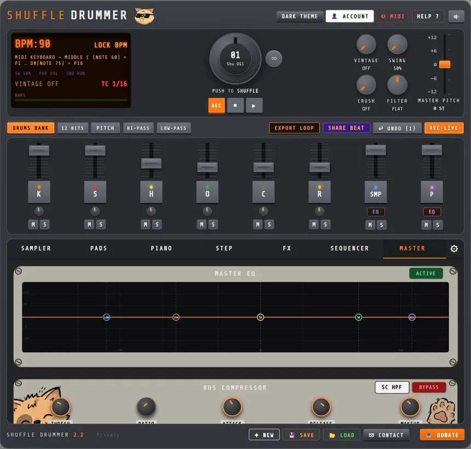Select the 5K band node in Master EQ

[x=358, y=317]
